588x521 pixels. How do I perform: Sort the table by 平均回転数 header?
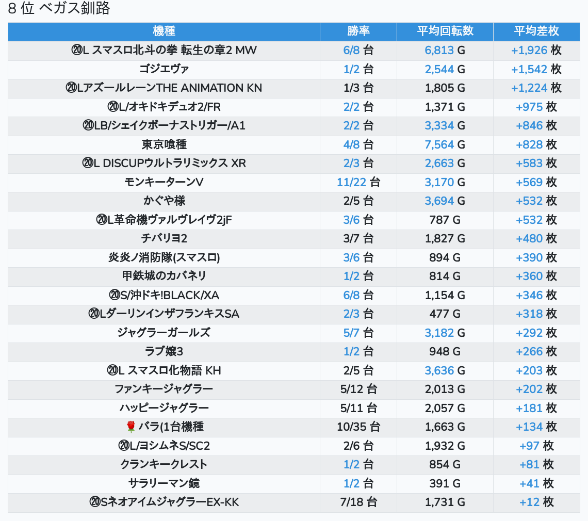tap(445, 31)
